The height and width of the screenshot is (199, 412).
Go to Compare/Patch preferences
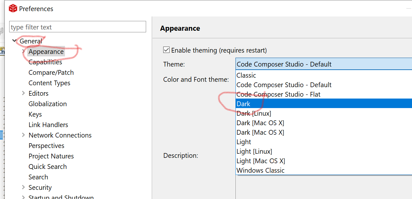pos(51,72)
